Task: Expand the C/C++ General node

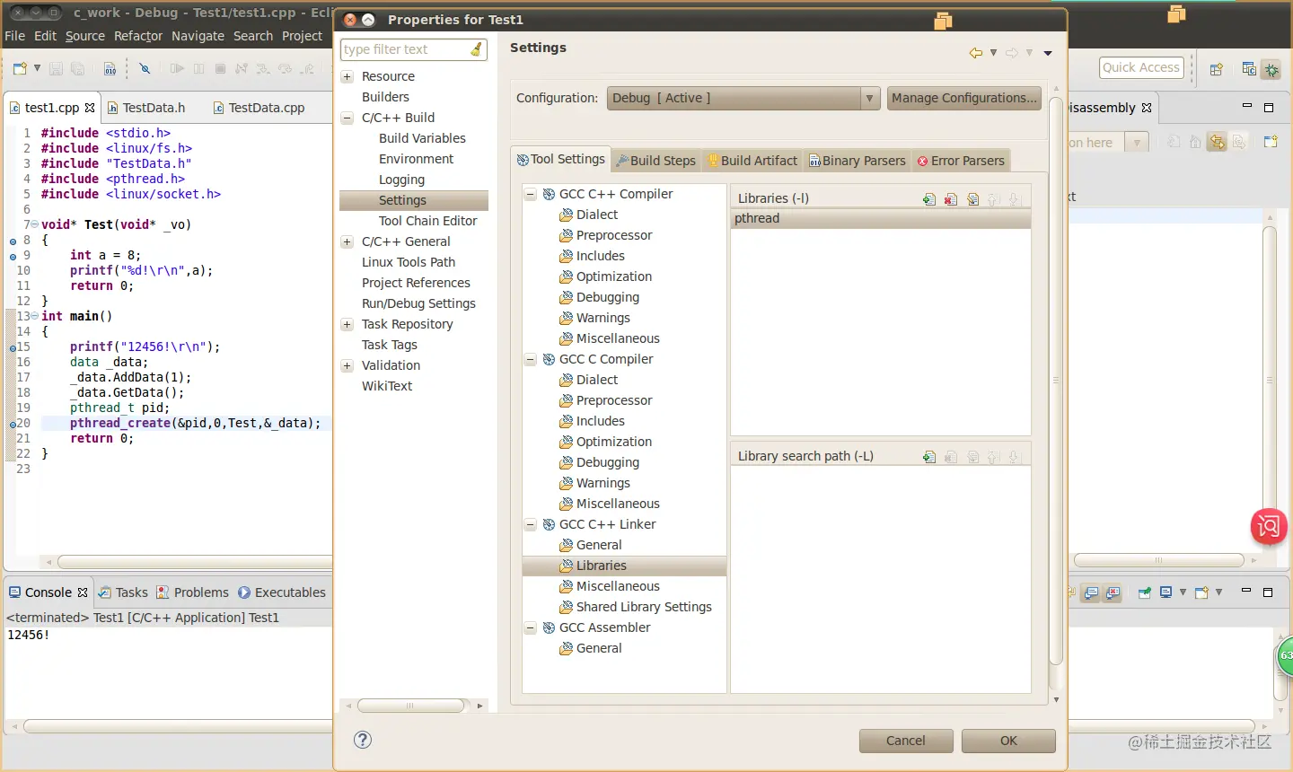Action: 347,242
